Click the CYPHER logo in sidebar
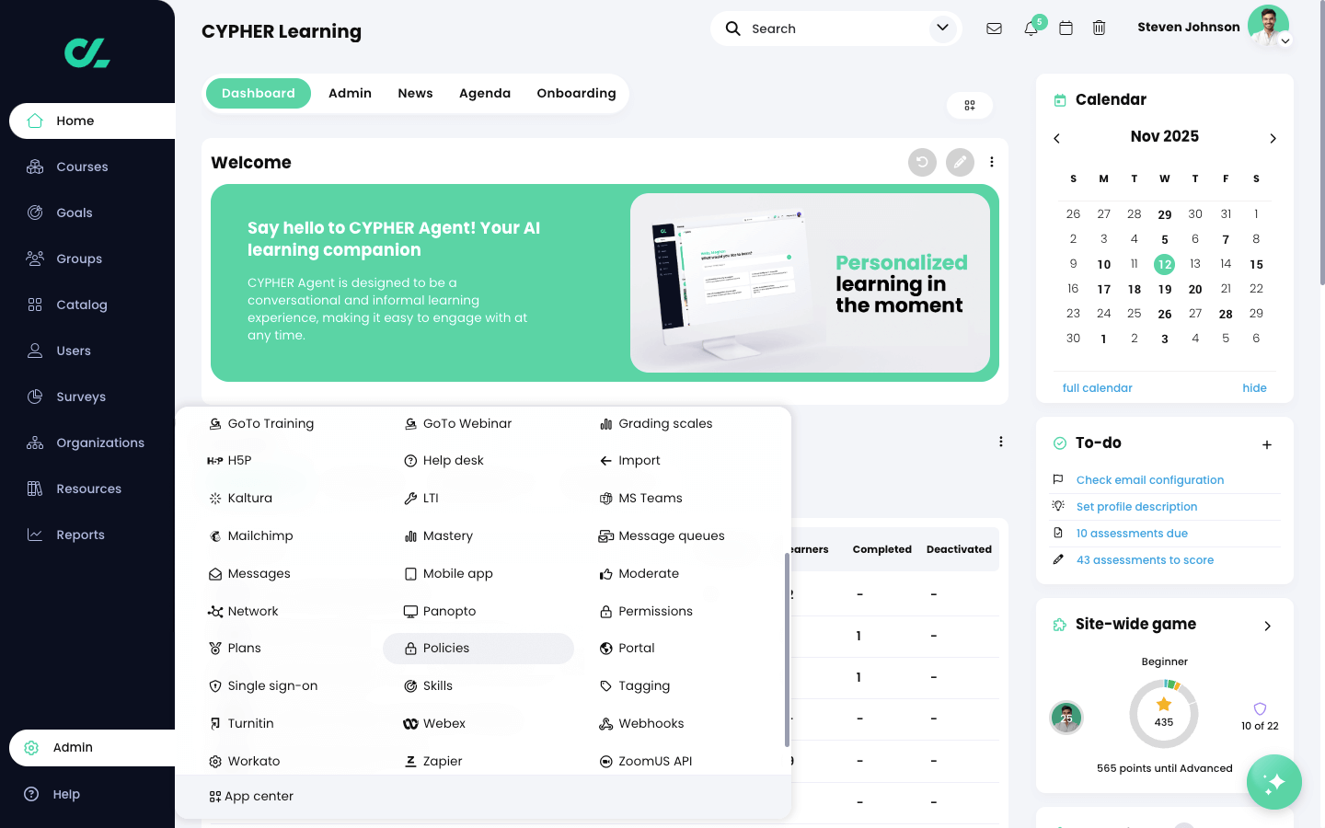 point(87,52)
